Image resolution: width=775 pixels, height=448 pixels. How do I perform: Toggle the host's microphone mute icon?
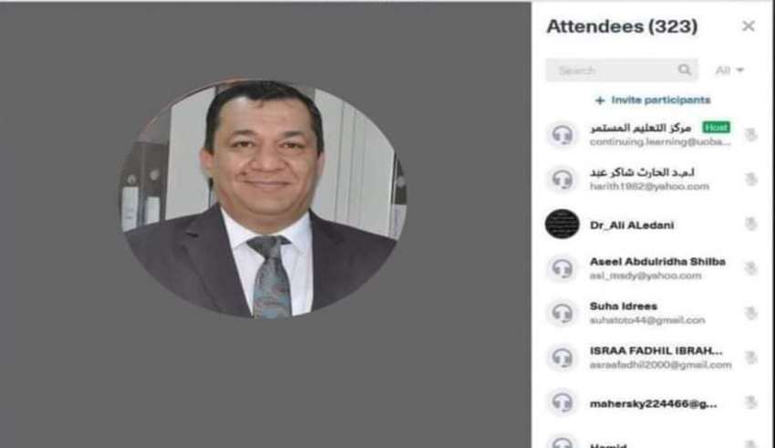click(x=750, y=134)
